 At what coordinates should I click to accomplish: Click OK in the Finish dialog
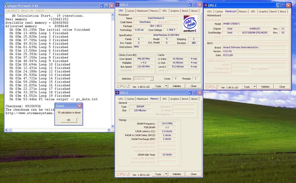(x=69, y=120)
